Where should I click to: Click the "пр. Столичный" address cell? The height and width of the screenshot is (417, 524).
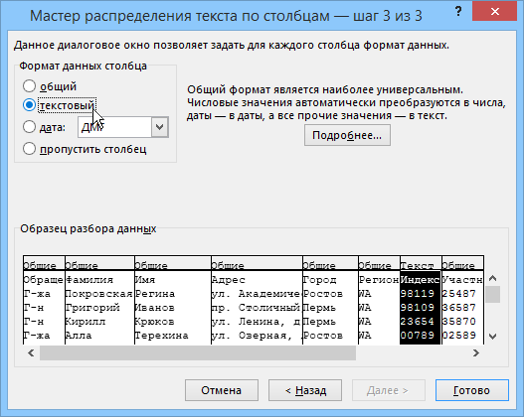[256, 307]
